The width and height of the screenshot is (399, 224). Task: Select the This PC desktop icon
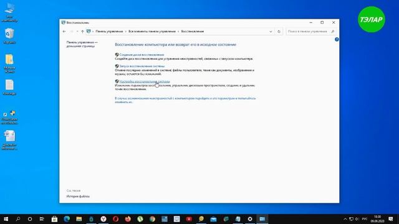point(9,12)
